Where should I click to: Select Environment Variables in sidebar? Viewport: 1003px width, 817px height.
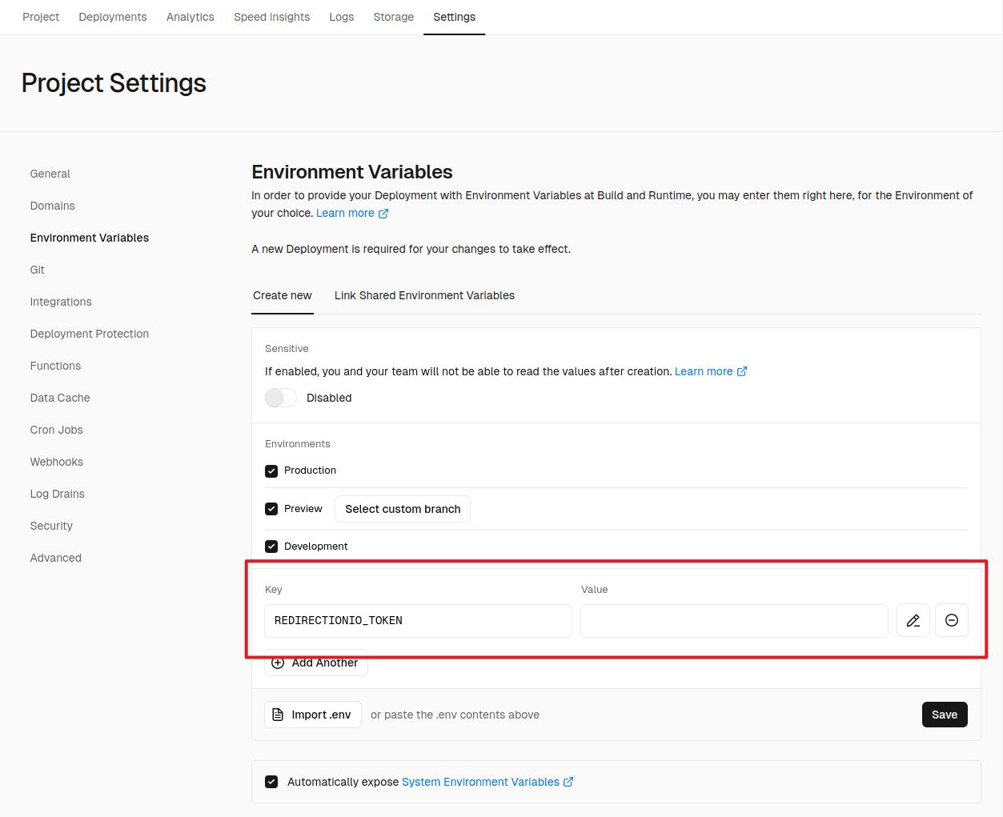click(90, 238)
